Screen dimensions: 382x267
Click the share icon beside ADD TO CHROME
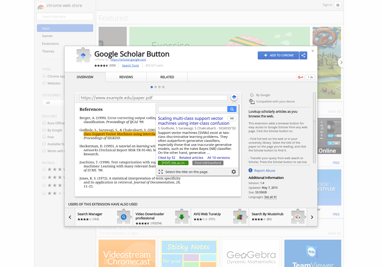(303, 55)
